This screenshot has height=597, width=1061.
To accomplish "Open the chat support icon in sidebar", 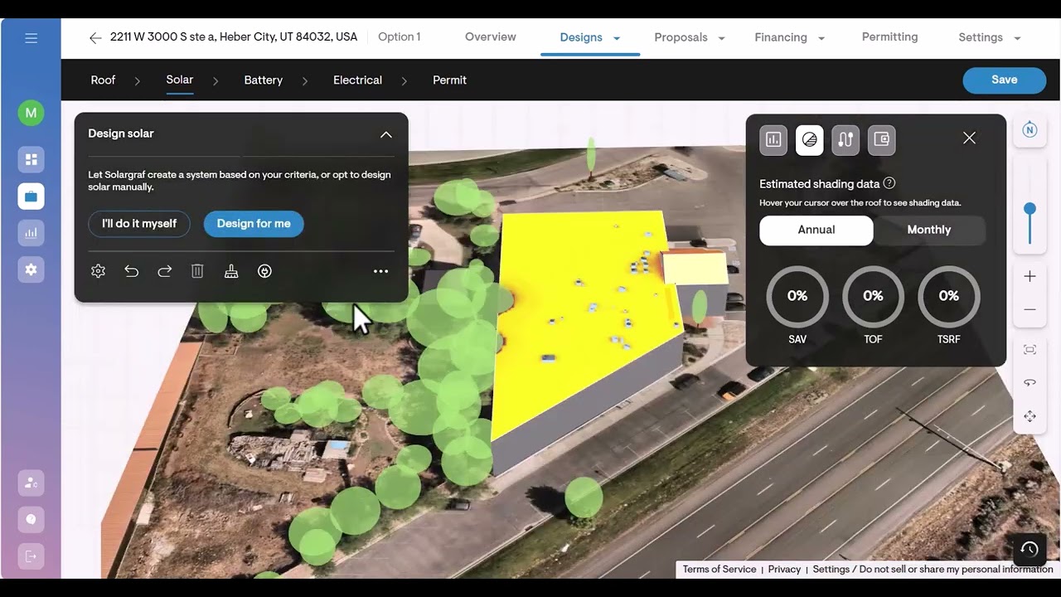I will pos(31,520).
